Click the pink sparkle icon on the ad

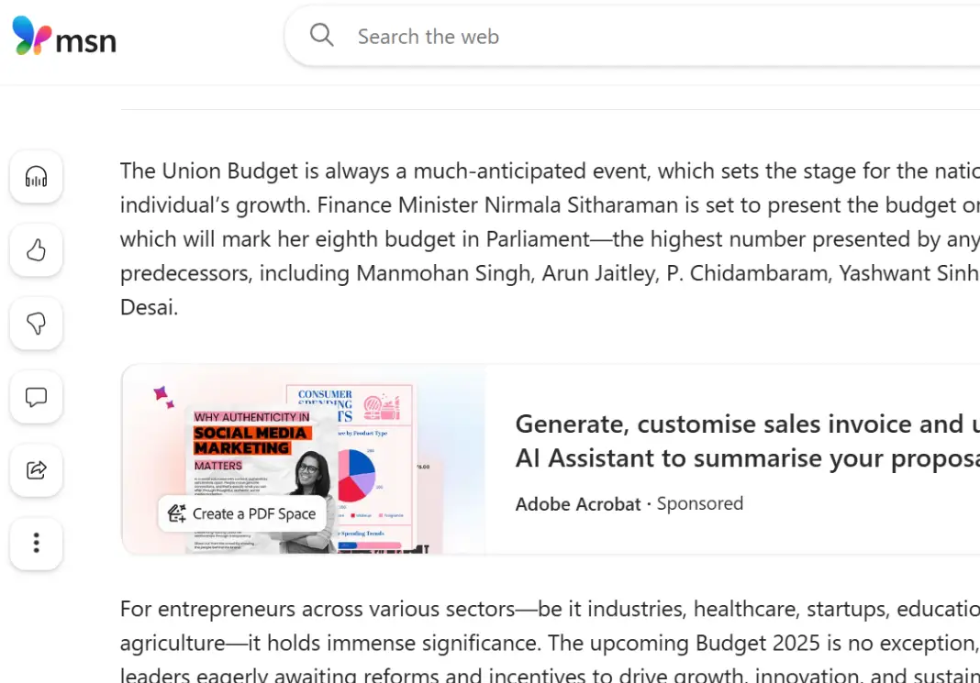point(164,395)
